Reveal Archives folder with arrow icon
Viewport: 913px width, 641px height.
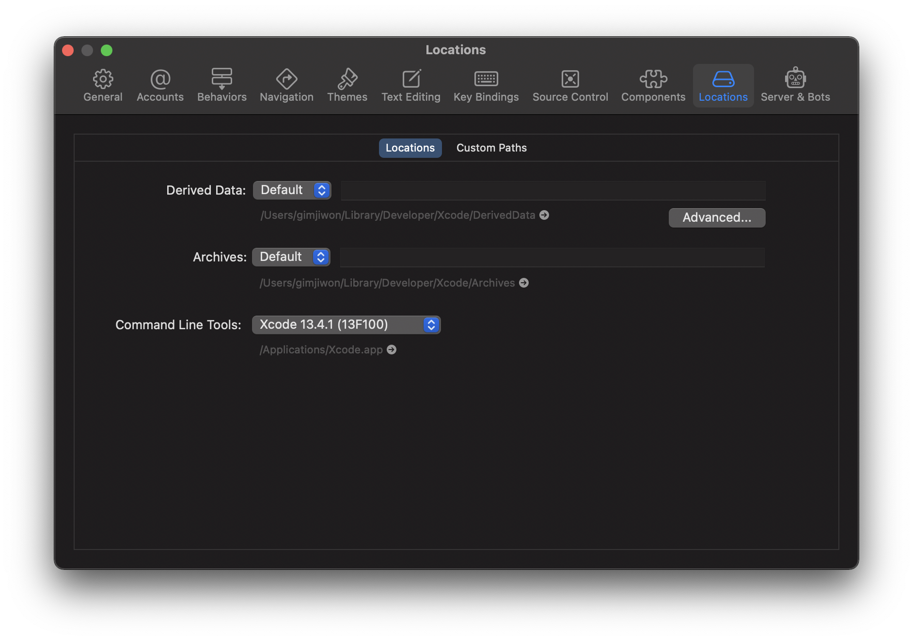coord(524,283)
